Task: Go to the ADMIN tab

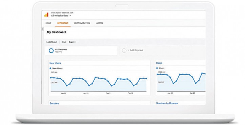Action: pos(100,23)
